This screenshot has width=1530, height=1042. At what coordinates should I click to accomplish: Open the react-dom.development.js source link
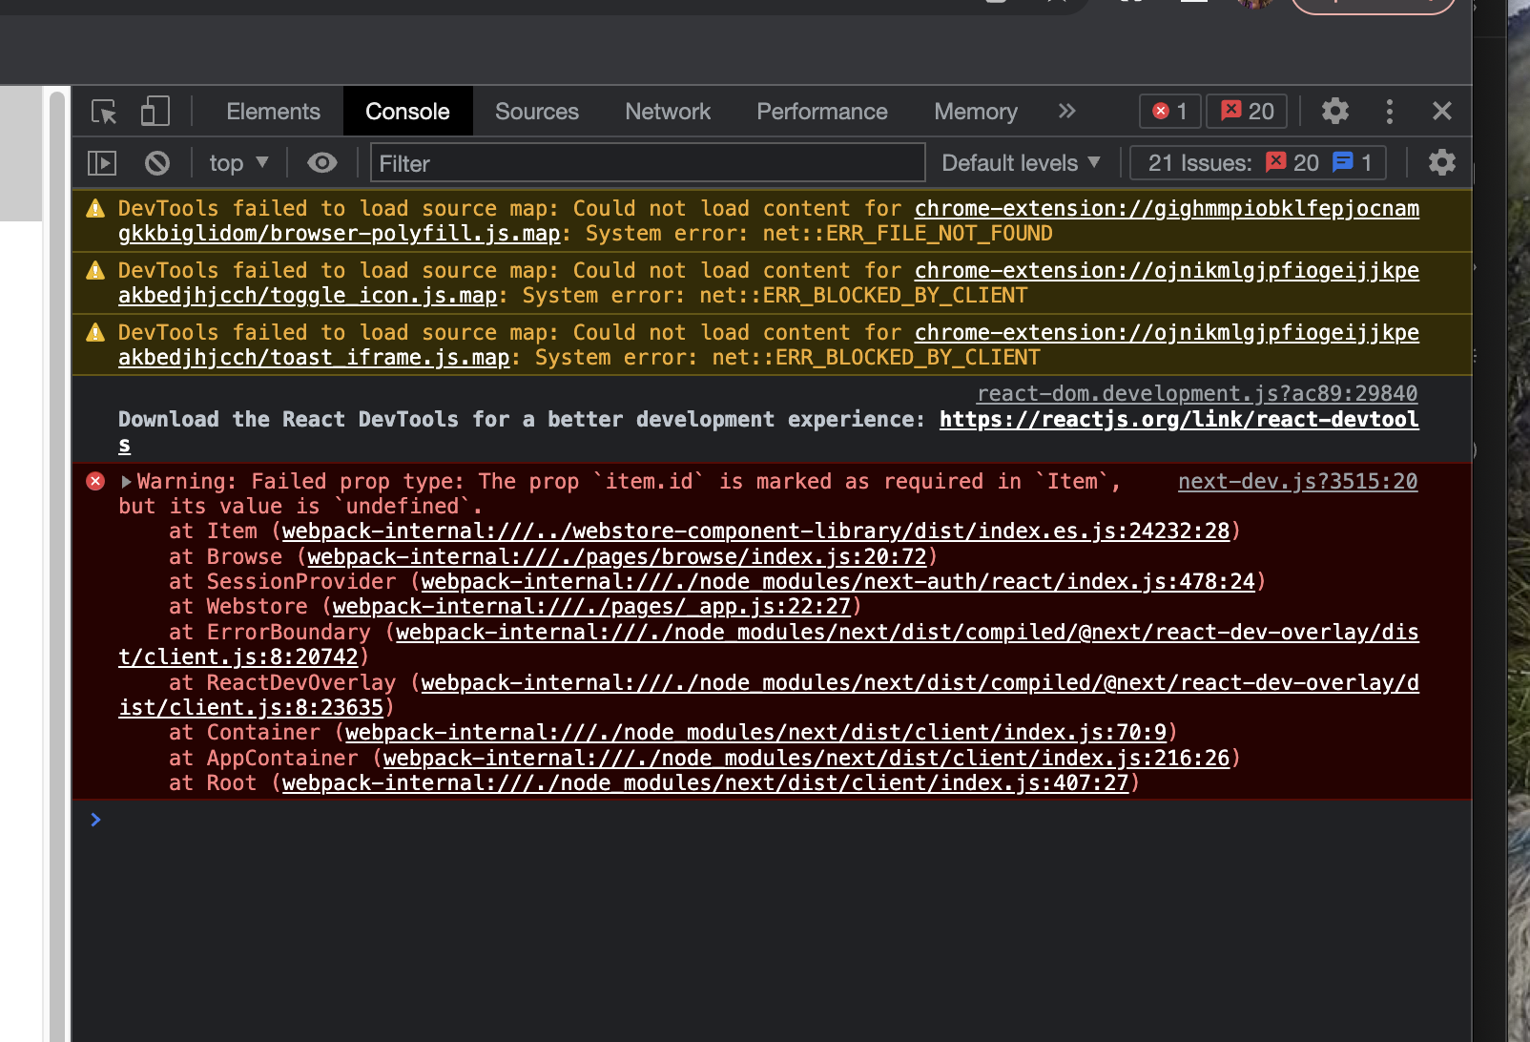click(1197, 393)
